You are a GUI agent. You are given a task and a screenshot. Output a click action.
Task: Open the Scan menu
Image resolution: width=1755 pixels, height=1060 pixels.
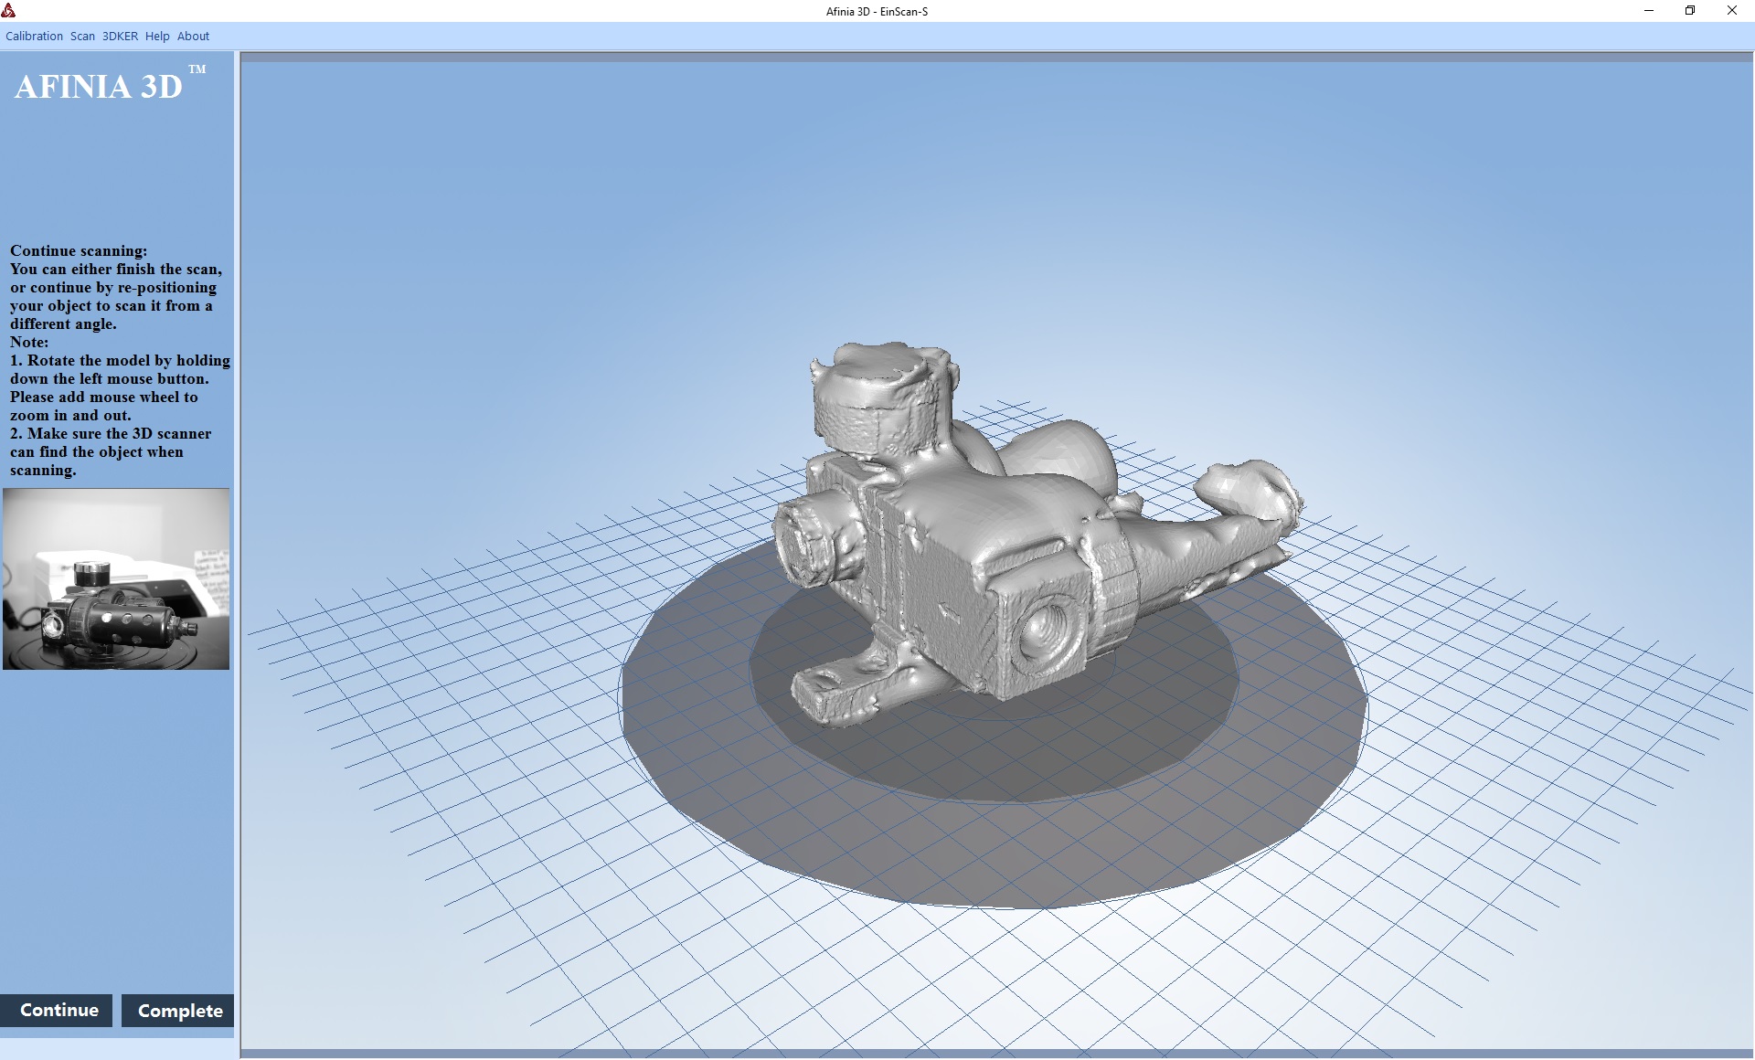[82, 37]
